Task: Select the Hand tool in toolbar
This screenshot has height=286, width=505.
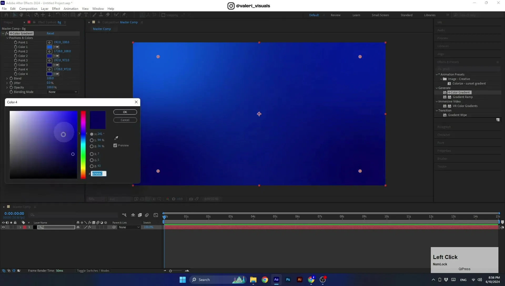Action: (x=21, y=15)
